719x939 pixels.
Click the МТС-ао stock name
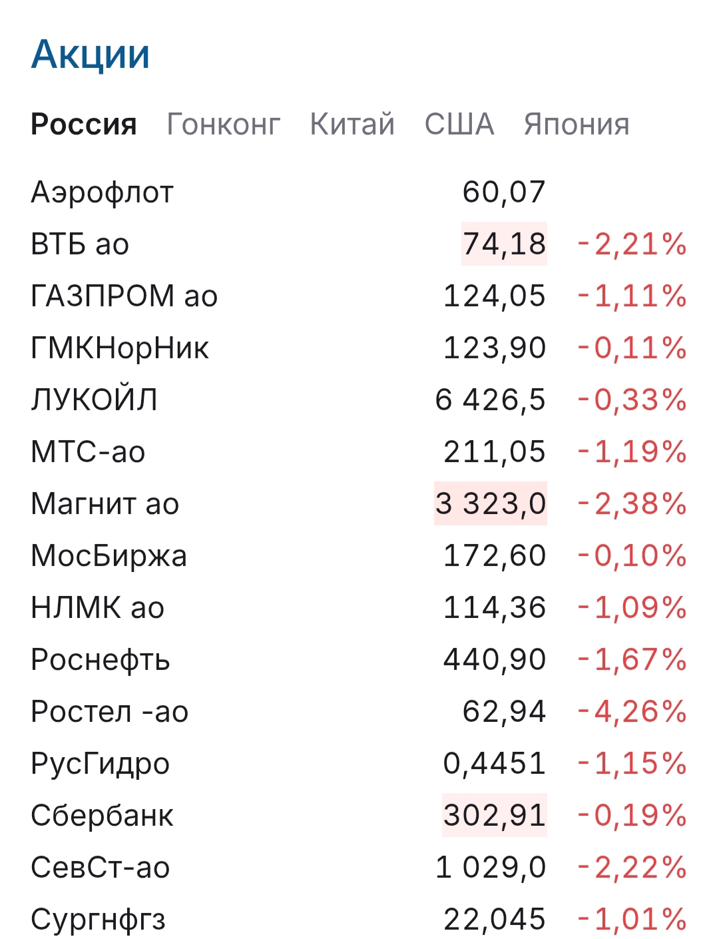click(88, 452)
